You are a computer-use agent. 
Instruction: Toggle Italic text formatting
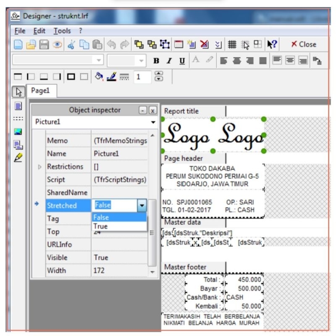point(168,61)
